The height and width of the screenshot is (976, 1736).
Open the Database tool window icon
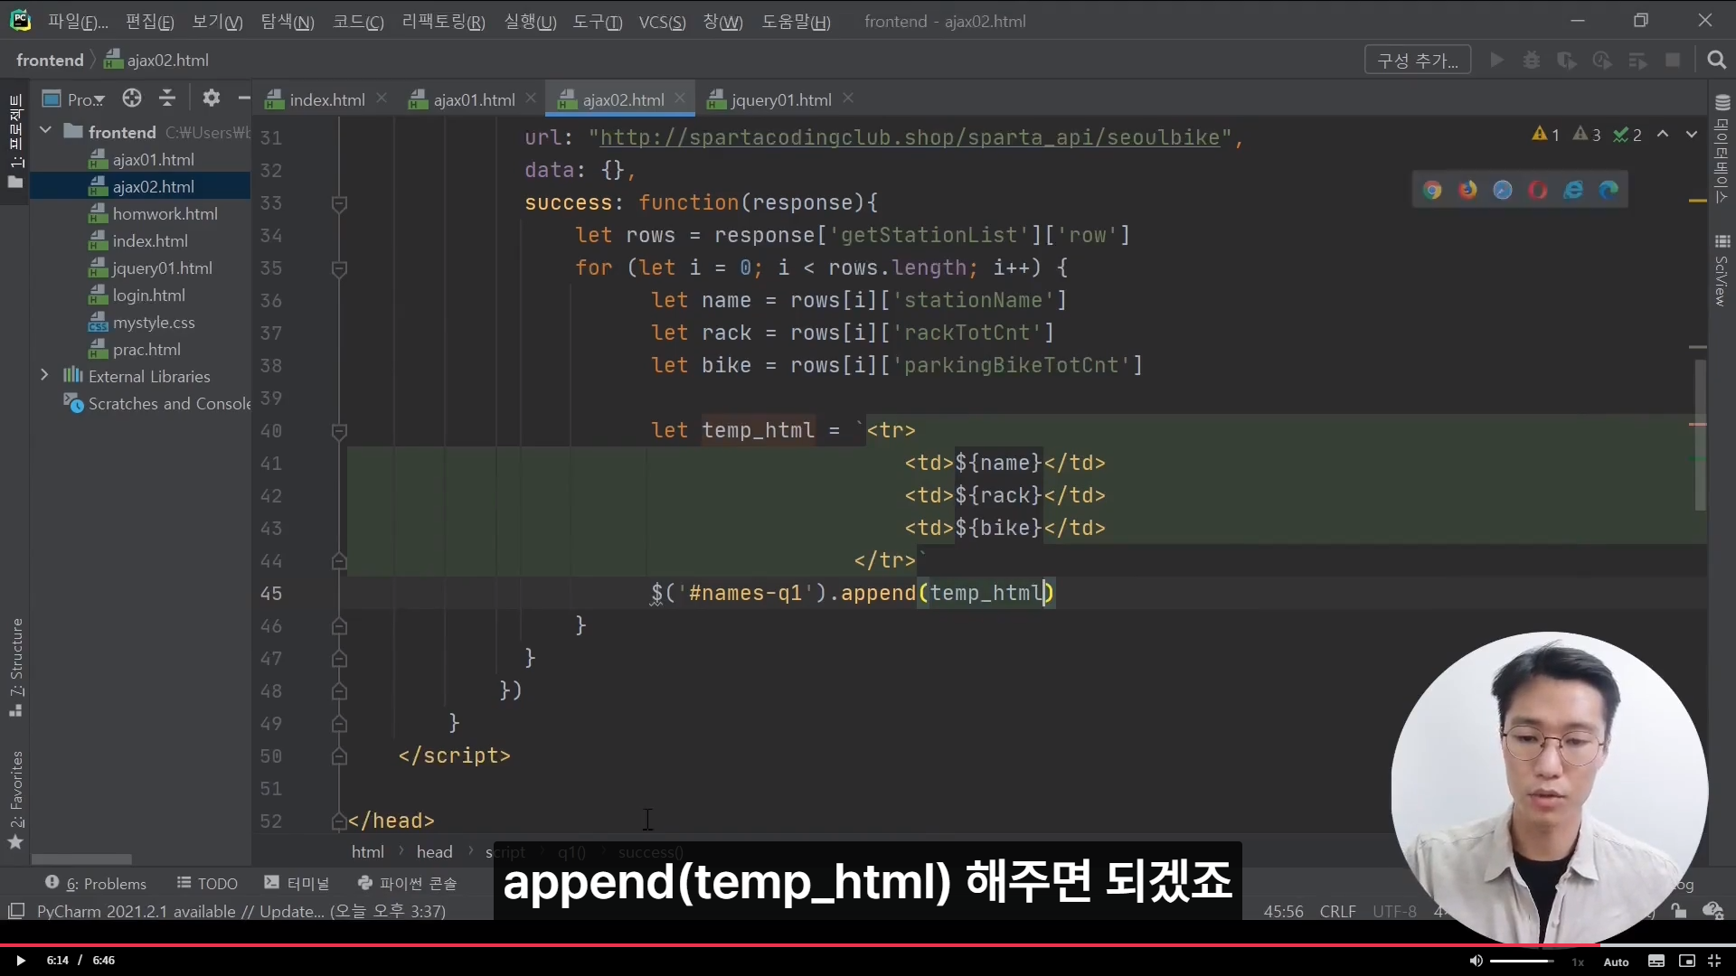pos(1722,149)
